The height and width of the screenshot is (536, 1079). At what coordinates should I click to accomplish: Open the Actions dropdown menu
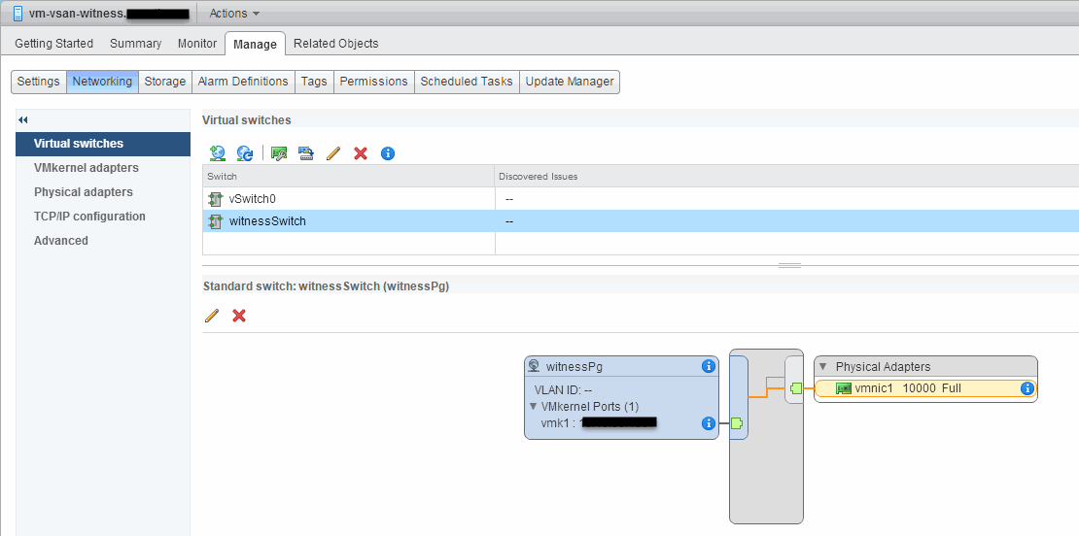[x=234, y=14]
